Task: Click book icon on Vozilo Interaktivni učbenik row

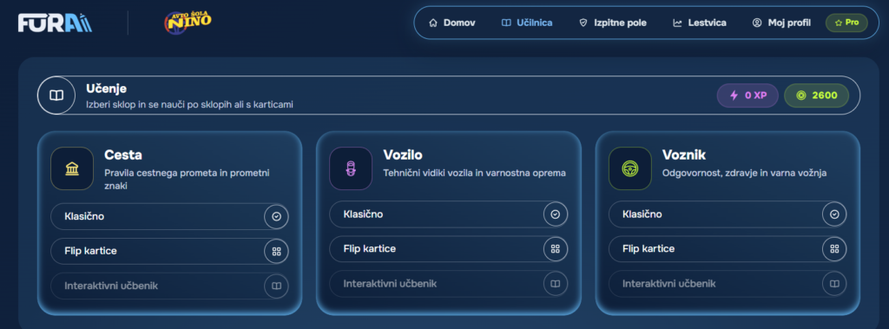Action: click(556, 284)
